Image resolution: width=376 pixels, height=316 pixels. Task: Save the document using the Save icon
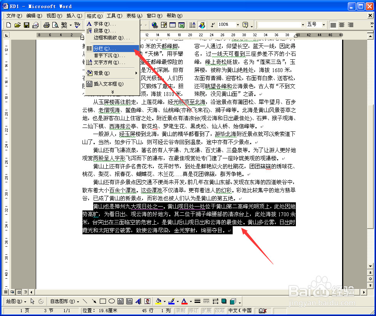(x=26, y=24)
